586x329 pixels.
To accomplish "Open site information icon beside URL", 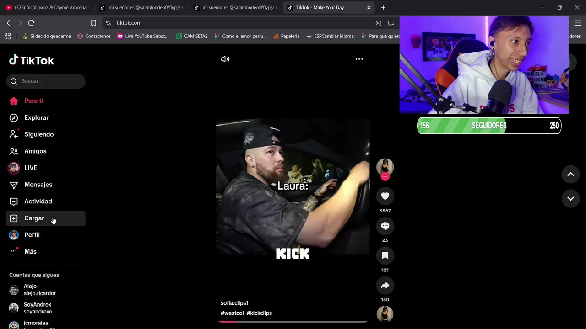I will tap(108, 23).
